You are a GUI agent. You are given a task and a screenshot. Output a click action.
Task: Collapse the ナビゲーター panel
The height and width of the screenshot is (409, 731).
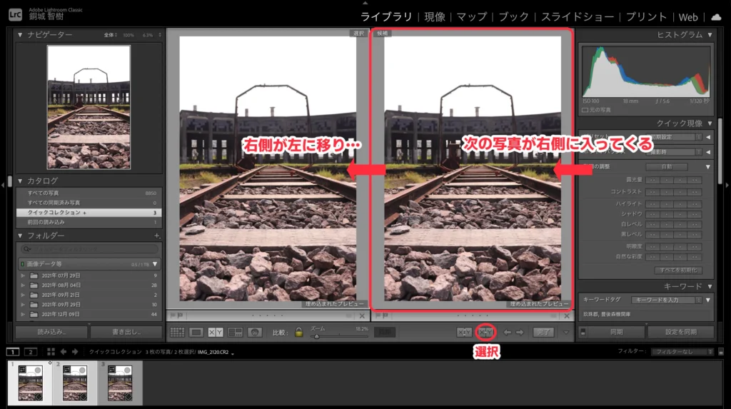click(x=20, y=34)
